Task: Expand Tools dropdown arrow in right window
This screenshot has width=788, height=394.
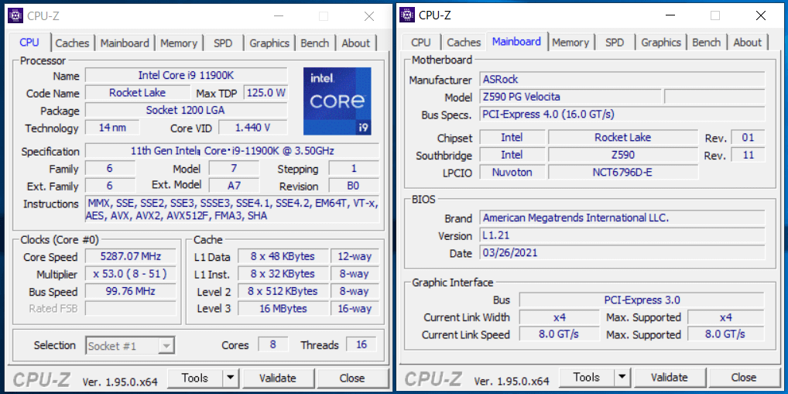Action: [622, 378]
